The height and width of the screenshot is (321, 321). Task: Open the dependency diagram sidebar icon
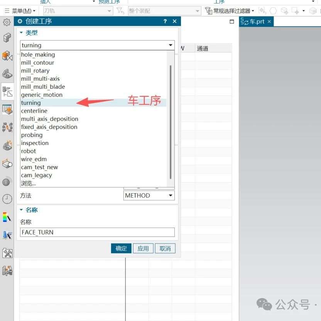7,127
